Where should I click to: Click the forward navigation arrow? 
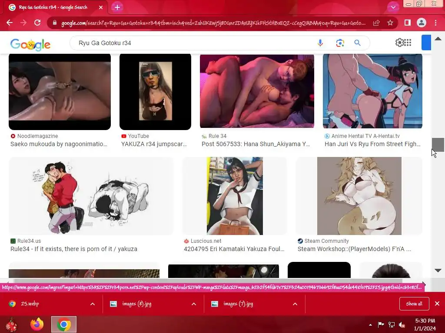[23, 23]
